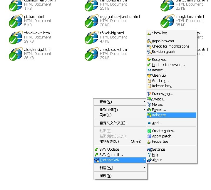Click the Relocate icon
The image size is (211, 190).
tap(149, 115)
